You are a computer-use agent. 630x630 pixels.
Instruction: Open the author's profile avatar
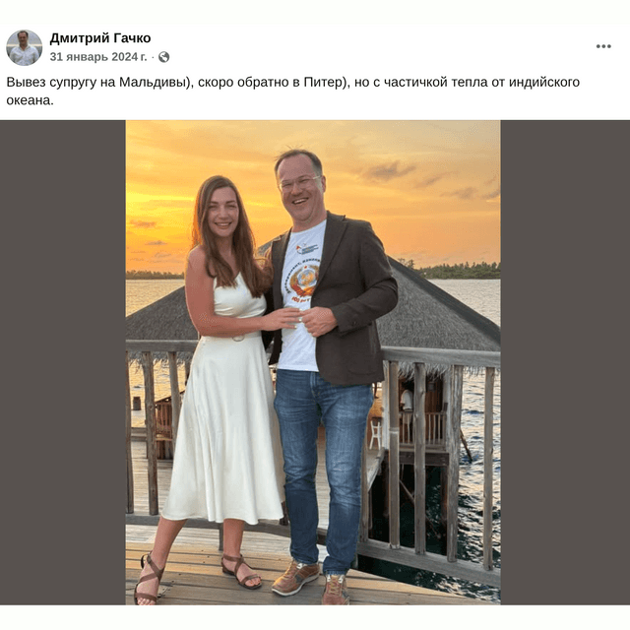pos(24,47)
